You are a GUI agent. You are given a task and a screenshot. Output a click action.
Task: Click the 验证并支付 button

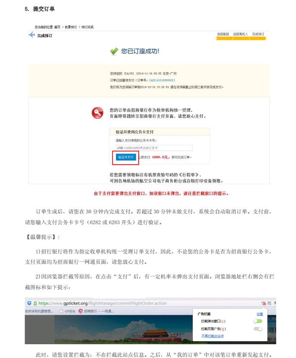point(126,157)
